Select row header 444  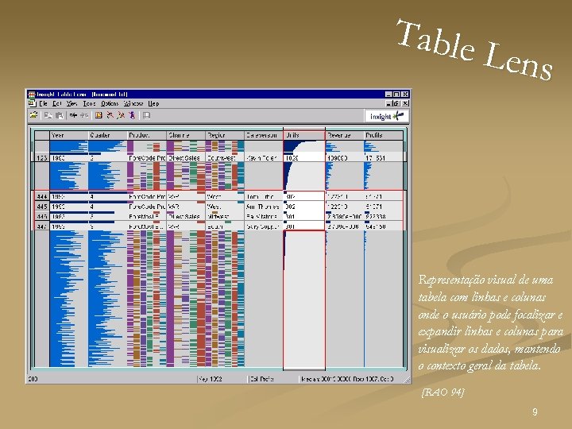42,197
